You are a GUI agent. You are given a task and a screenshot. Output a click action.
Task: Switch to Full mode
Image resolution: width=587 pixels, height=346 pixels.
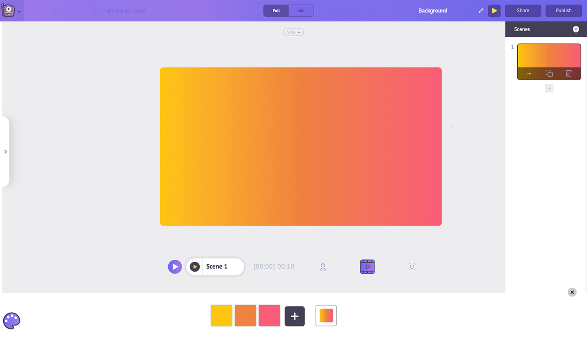click(276, 11)
